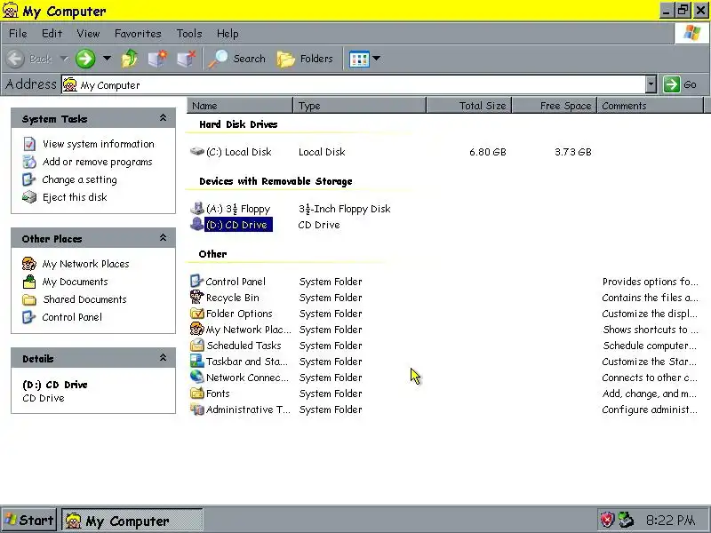The height and width of the screenshot is (533, 711).
Task: Open the Views dropdown arrow
Action: [376, 59]
